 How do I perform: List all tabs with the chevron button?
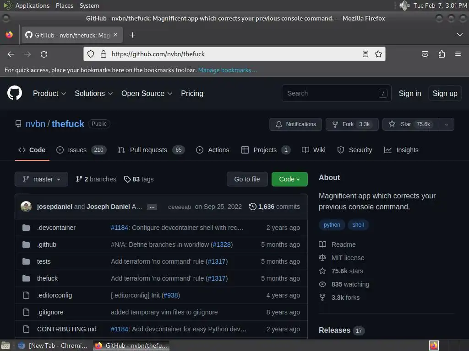click(x=460, y=35)
